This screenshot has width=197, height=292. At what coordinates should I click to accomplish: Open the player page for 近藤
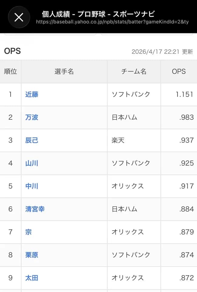pos(32,94)
